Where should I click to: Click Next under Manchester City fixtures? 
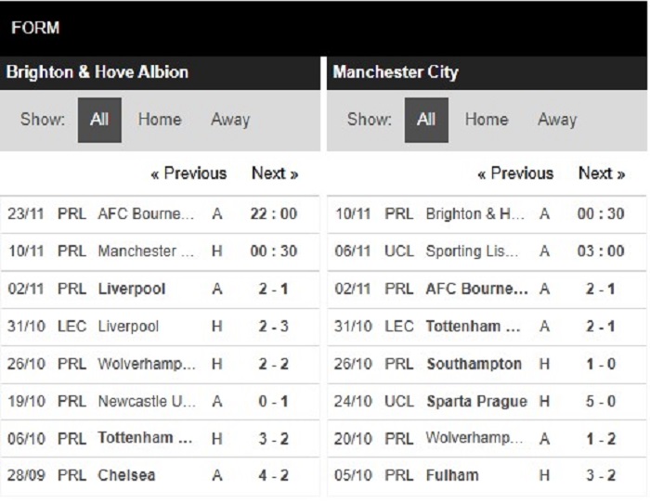(x=602, y=174)
